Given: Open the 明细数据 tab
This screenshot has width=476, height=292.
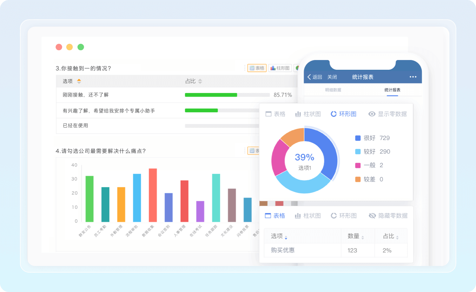Looking at the screenshot, I should [333, 90].
